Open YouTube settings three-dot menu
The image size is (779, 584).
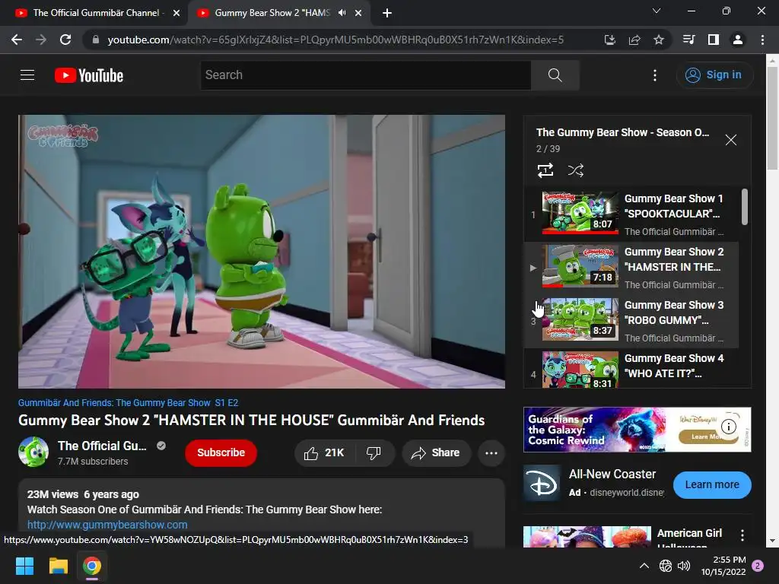(655, 75)
